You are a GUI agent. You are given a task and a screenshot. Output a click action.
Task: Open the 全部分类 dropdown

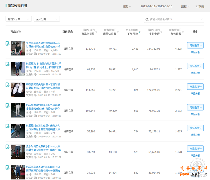coord(47,19)
